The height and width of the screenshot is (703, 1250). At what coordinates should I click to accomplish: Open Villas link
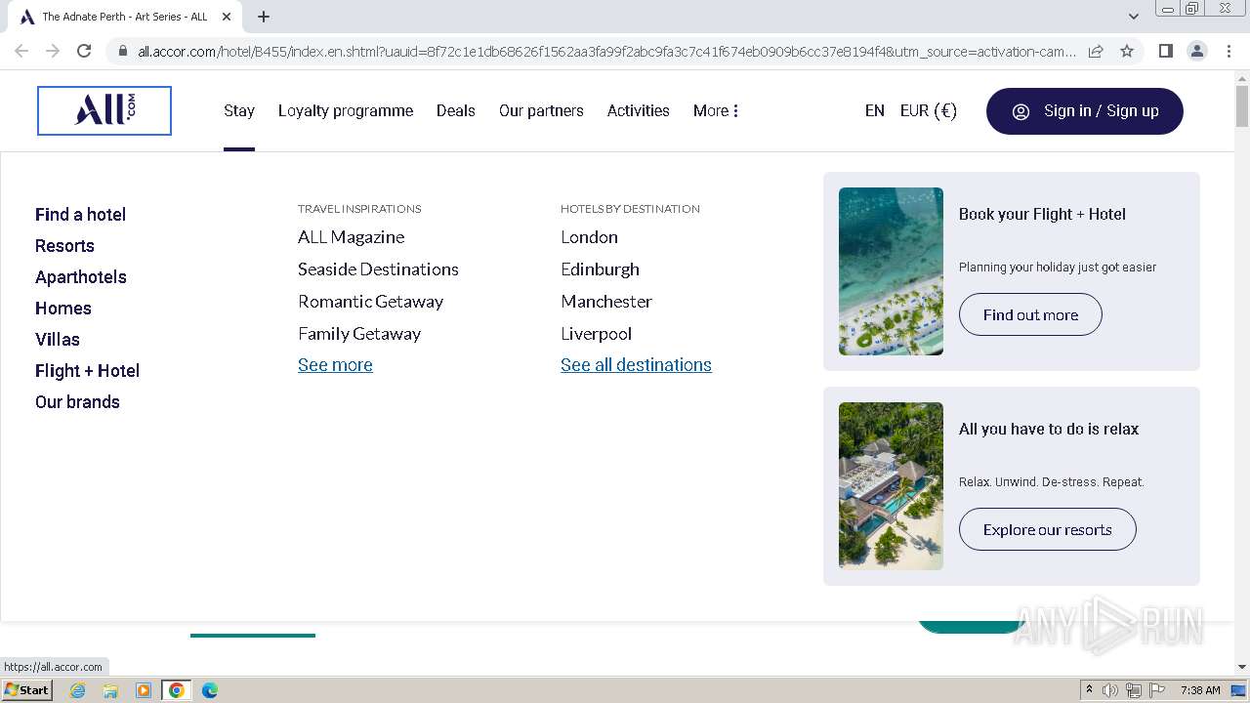tap(58, 340)
